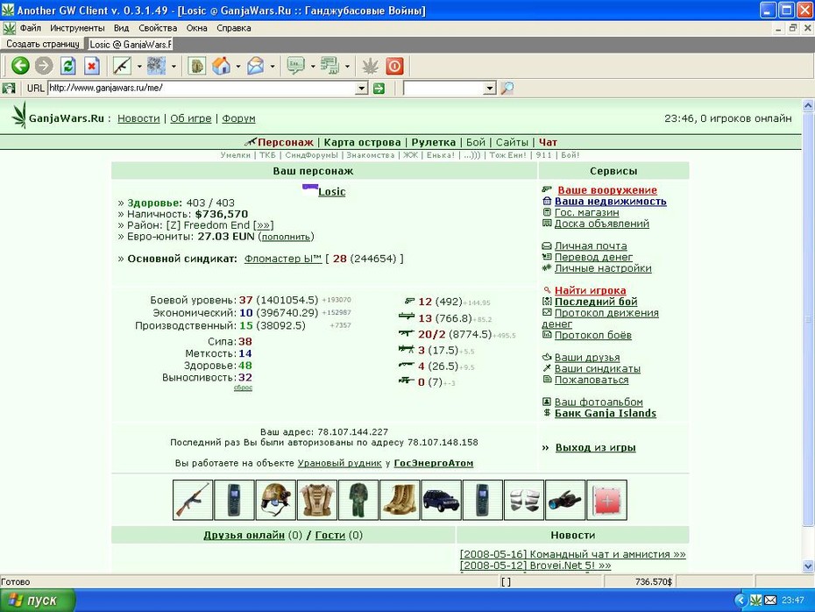Click the tray ganja leaf icon
Screen dimensions: 815x612
point(755,601)
